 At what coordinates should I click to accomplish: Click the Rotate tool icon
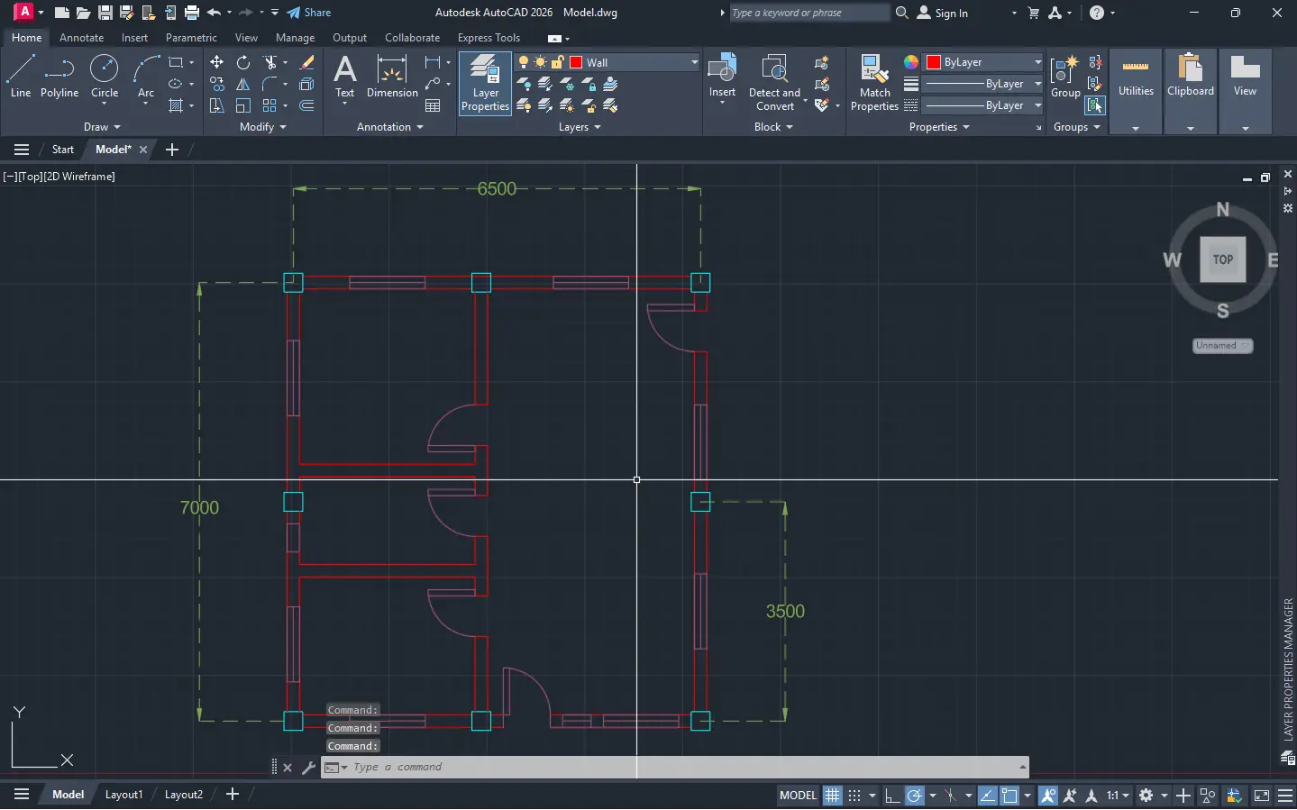point(243,62)
